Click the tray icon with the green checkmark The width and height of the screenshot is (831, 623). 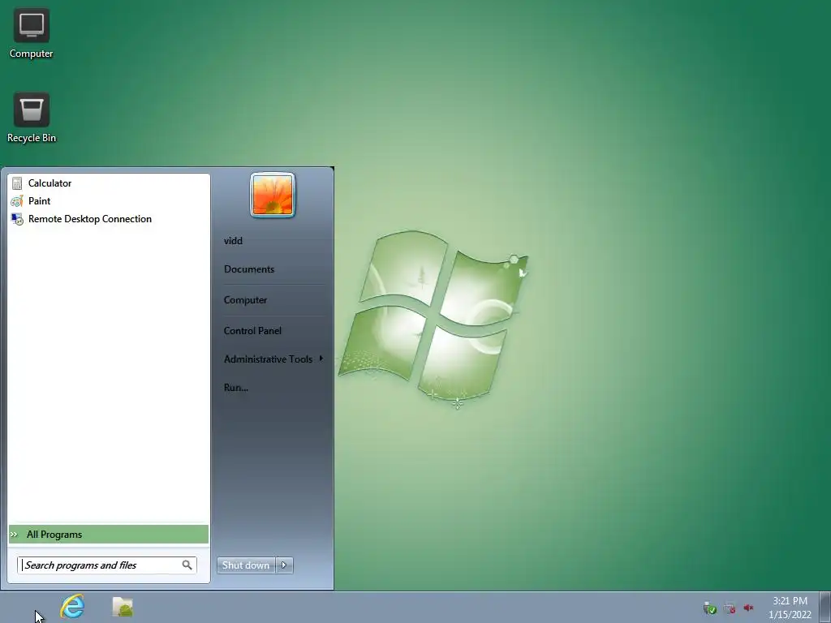pos(709,608)
